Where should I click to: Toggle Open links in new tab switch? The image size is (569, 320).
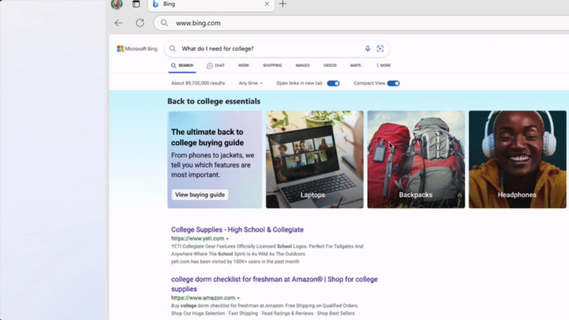(x=333, y=83)
